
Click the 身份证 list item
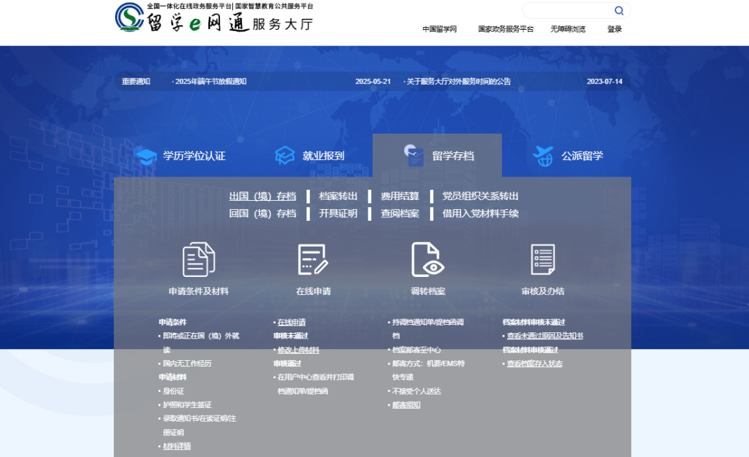tap(173, 391)
